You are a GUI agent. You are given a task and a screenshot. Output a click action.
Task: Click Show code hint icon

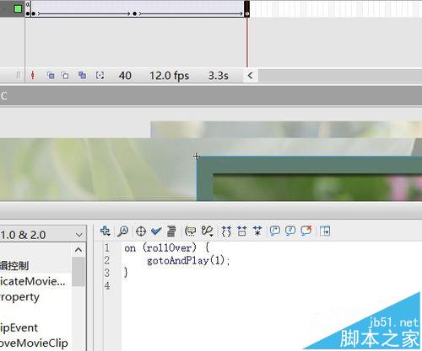[x=191, y=231]
